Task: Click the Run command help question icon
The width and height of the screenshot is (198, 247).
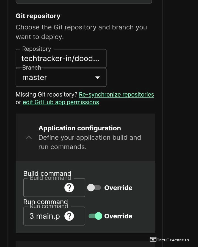Action: click(69, 216)
